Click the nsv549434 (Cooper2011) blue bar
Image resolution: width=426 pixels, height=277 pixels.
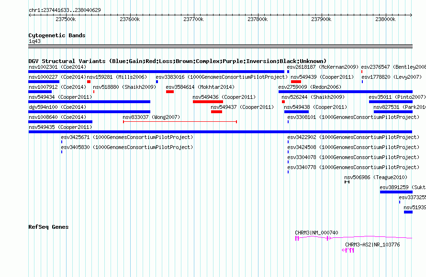click(x=89, y=102)
